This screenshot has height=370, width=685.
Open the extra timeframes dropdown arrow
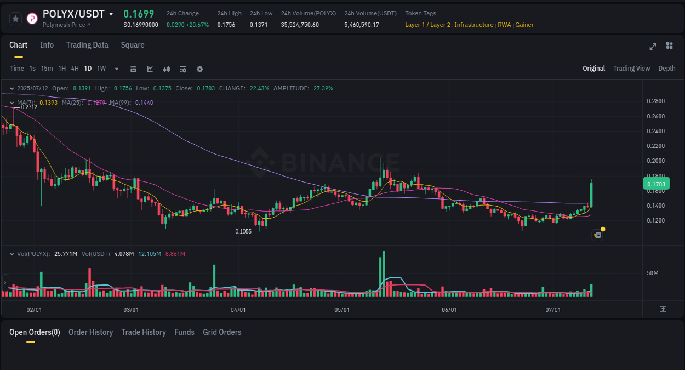pyautogui.click(x=116, y=69)
